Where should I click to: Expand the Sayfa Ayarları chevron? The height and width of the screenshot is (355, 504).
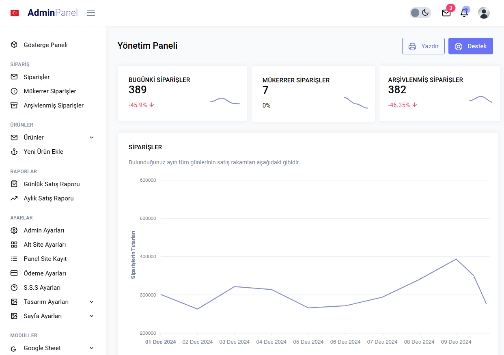pyautogui.click(x=92, y=316)
